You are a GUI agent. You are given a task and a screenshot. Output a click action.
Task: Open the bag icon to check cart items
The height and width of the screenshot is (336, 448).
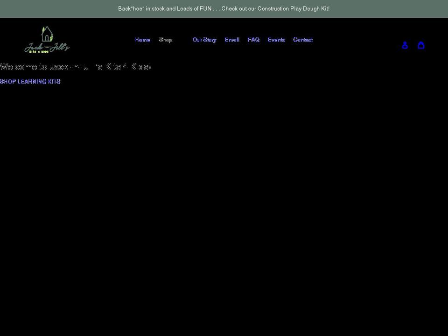pyautogui.click(x=421, y=45)
